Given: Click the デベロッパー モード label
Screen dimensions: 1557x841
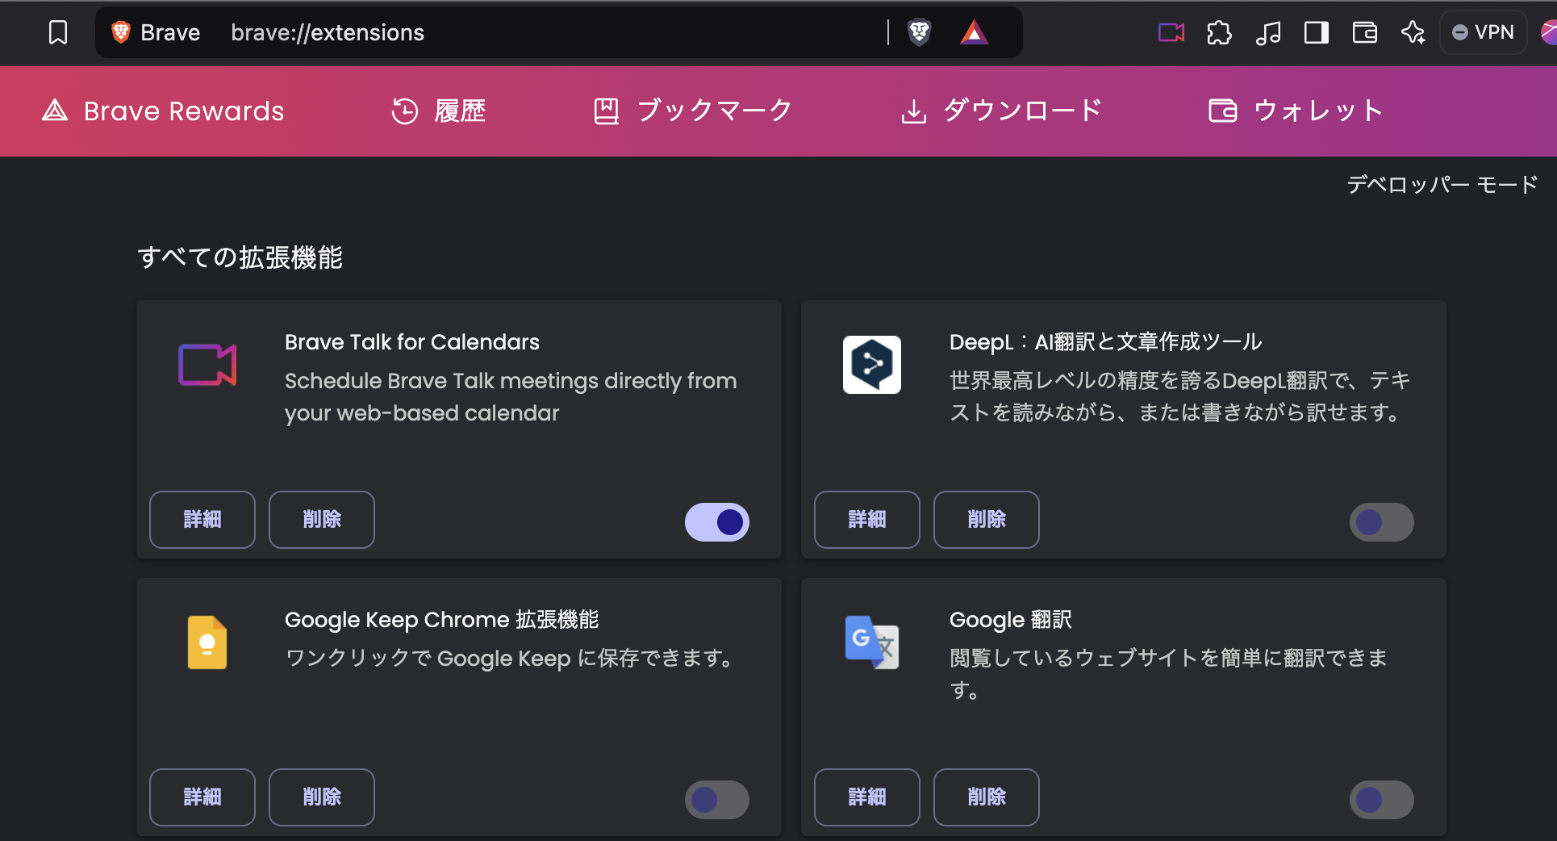Looking at the screenshot, I should (1442, 185).
